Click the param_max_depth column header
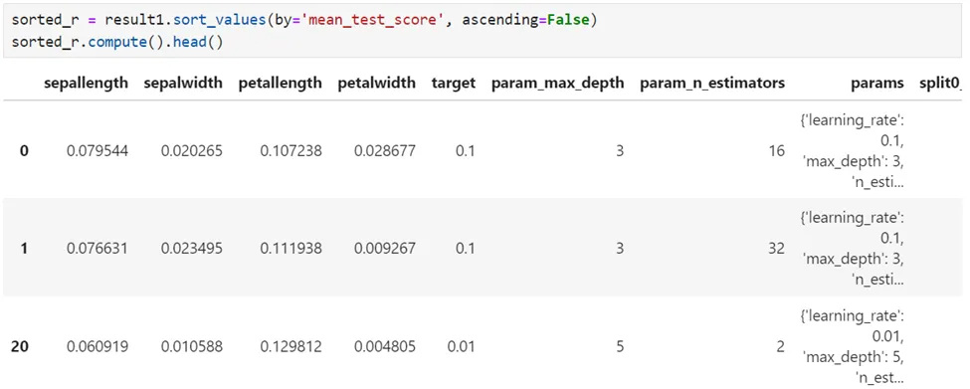970x389 pixels. pyautogui.click(x=557, y=83)
